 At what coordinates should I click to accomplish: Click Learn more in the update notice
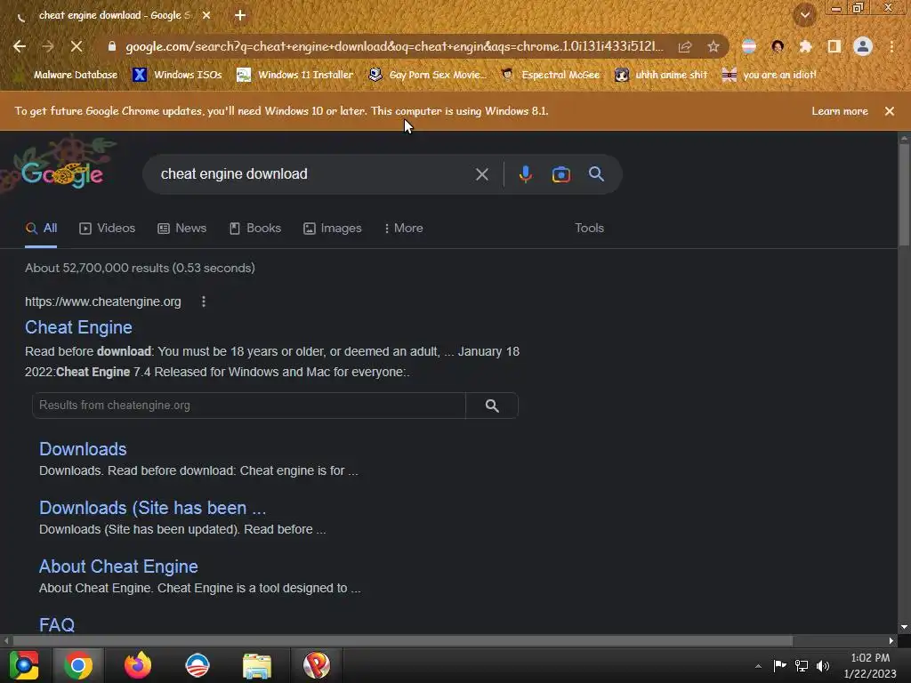coord(840,111)
